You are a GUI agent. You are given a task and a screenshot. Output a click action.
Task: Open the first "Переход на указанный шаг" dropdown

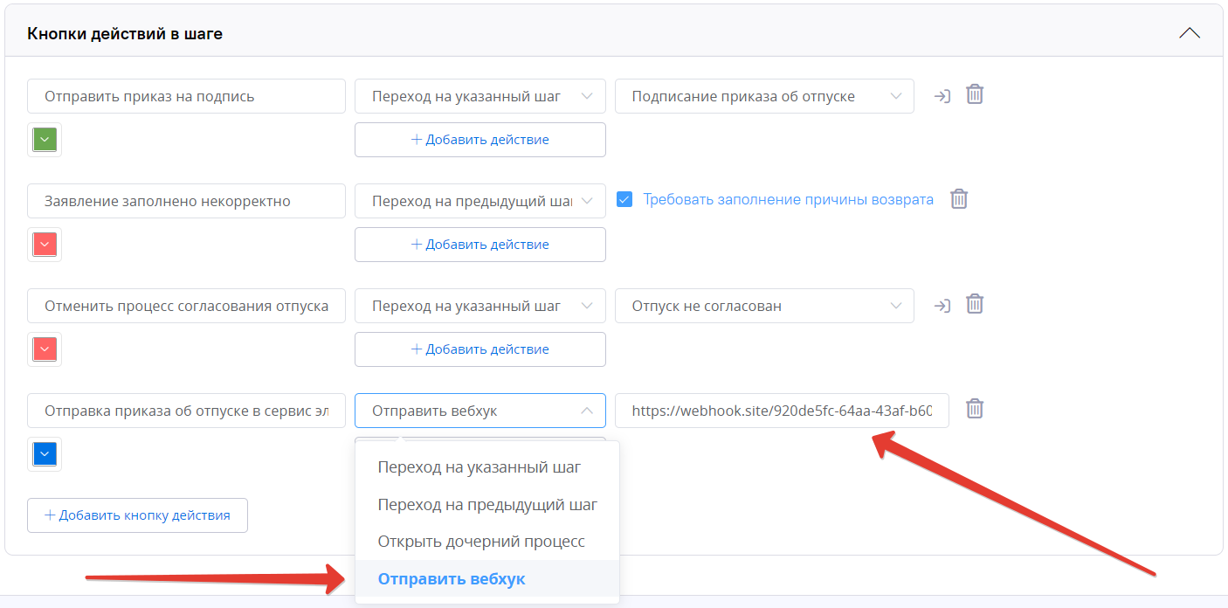pyautogui.click(x=479, y=96)
